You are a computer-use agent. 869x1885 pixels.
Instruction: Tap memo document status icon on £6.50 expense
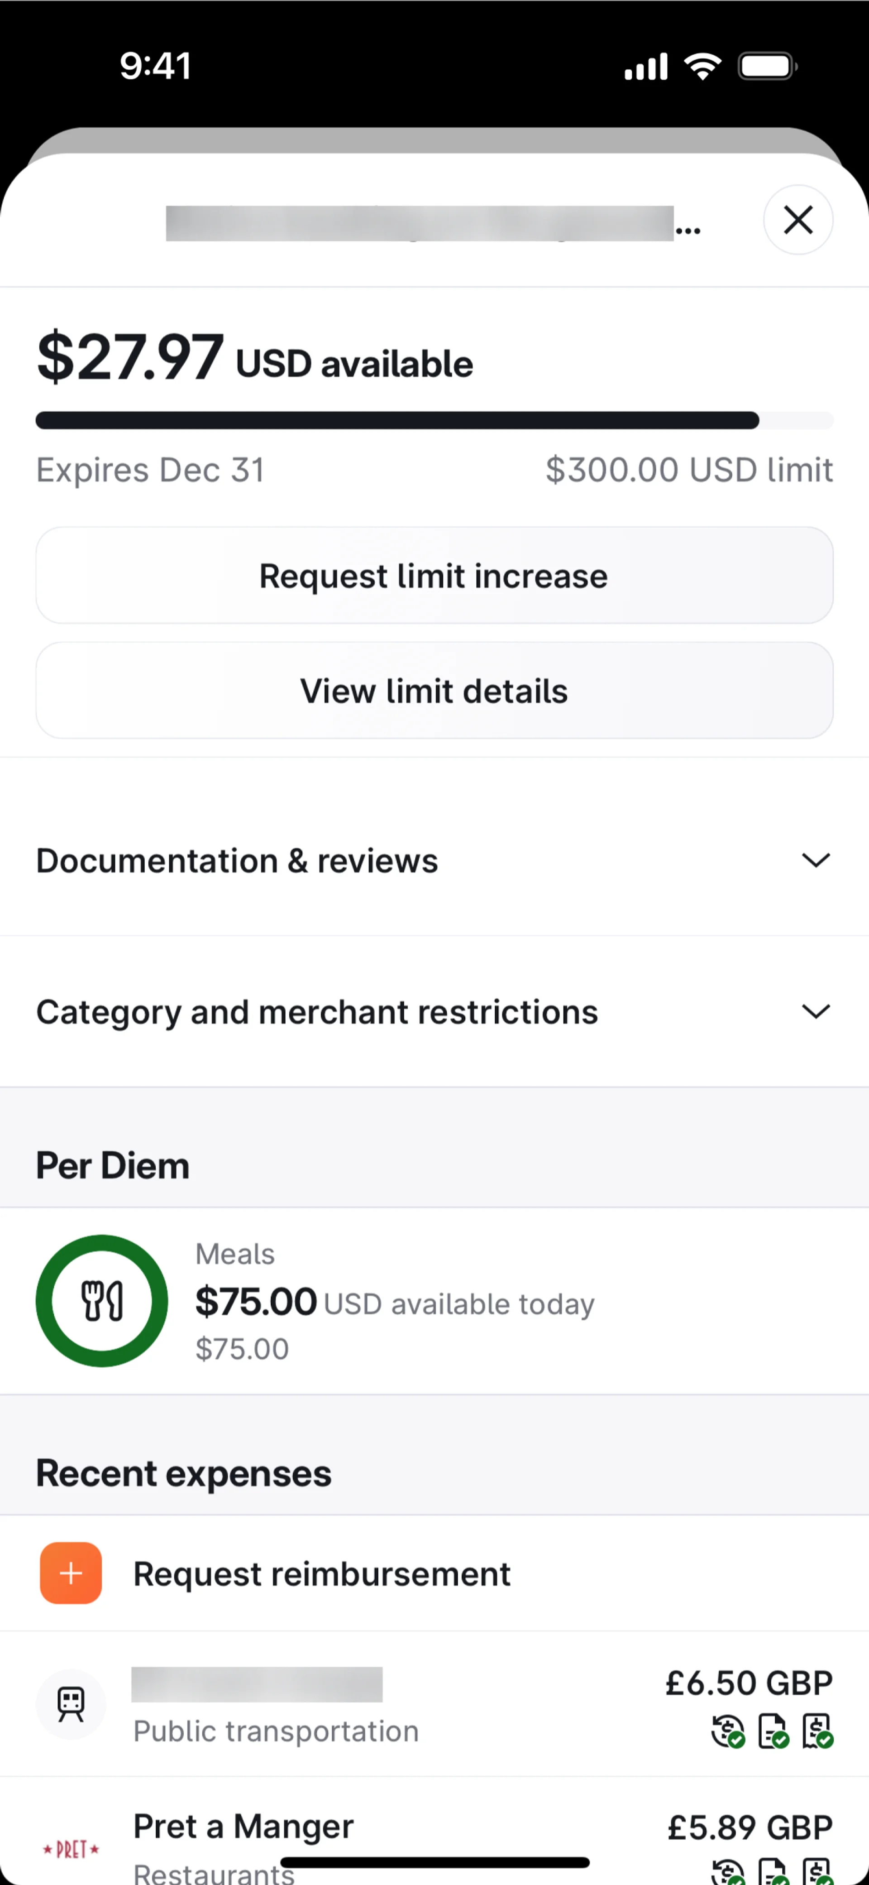773,1731
